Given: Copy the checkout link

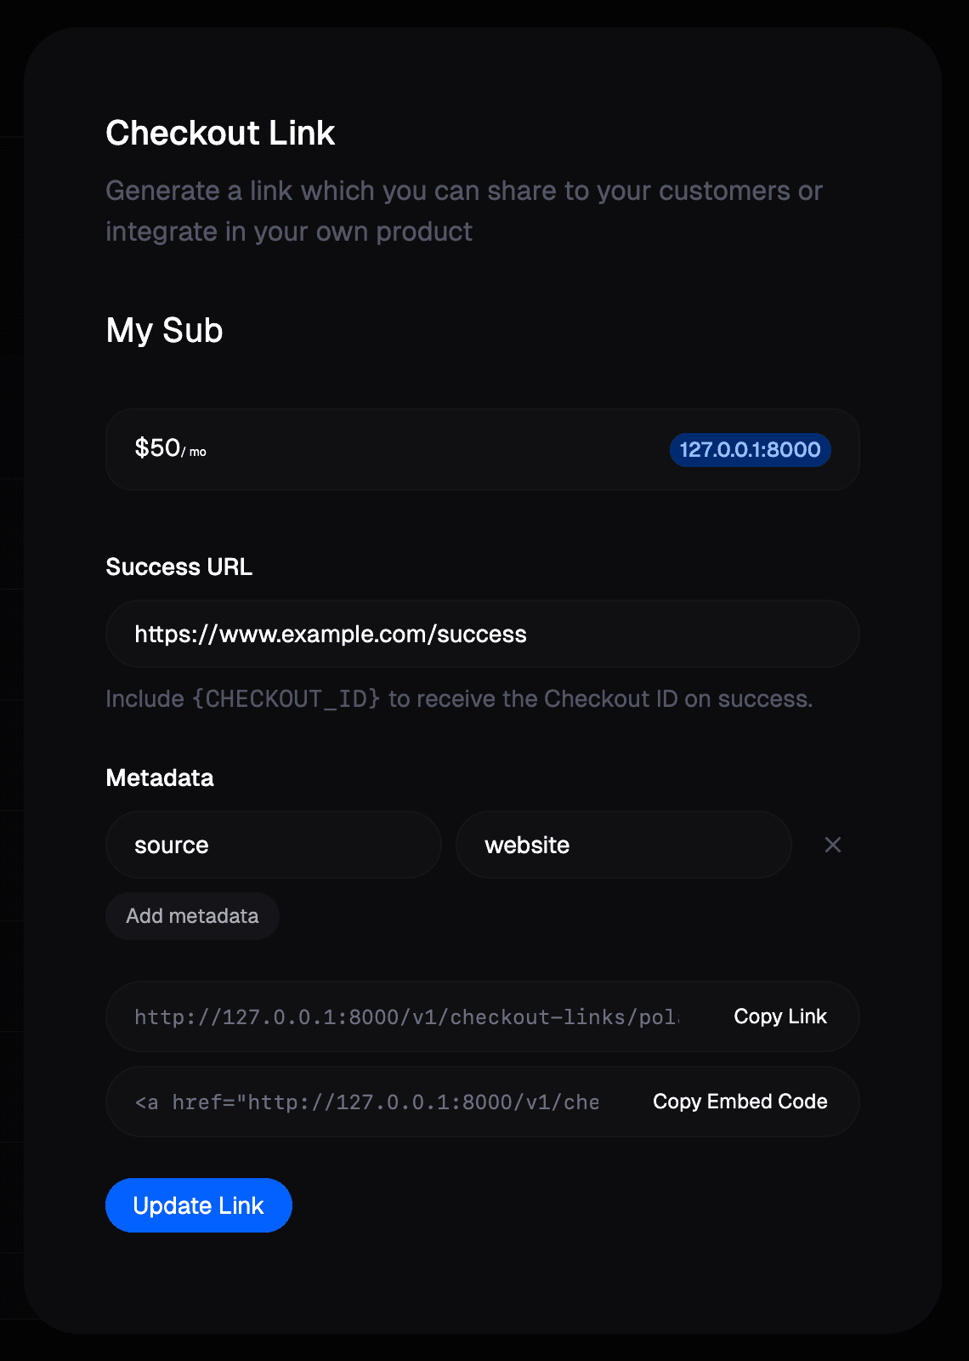Looking at the screenshot, I should (780, 1016).
